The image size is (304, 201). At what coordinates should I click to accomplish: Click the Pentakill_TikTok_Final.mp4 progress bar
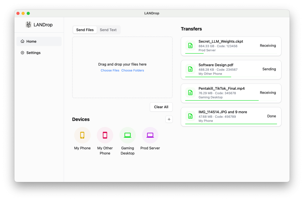222,100
